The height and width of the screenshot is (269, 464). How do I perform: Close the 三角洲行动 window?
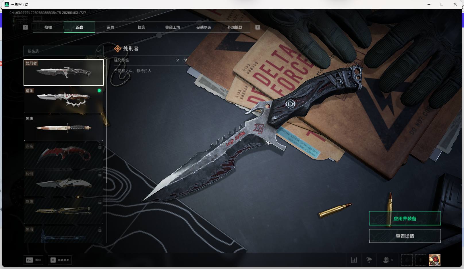455,4
